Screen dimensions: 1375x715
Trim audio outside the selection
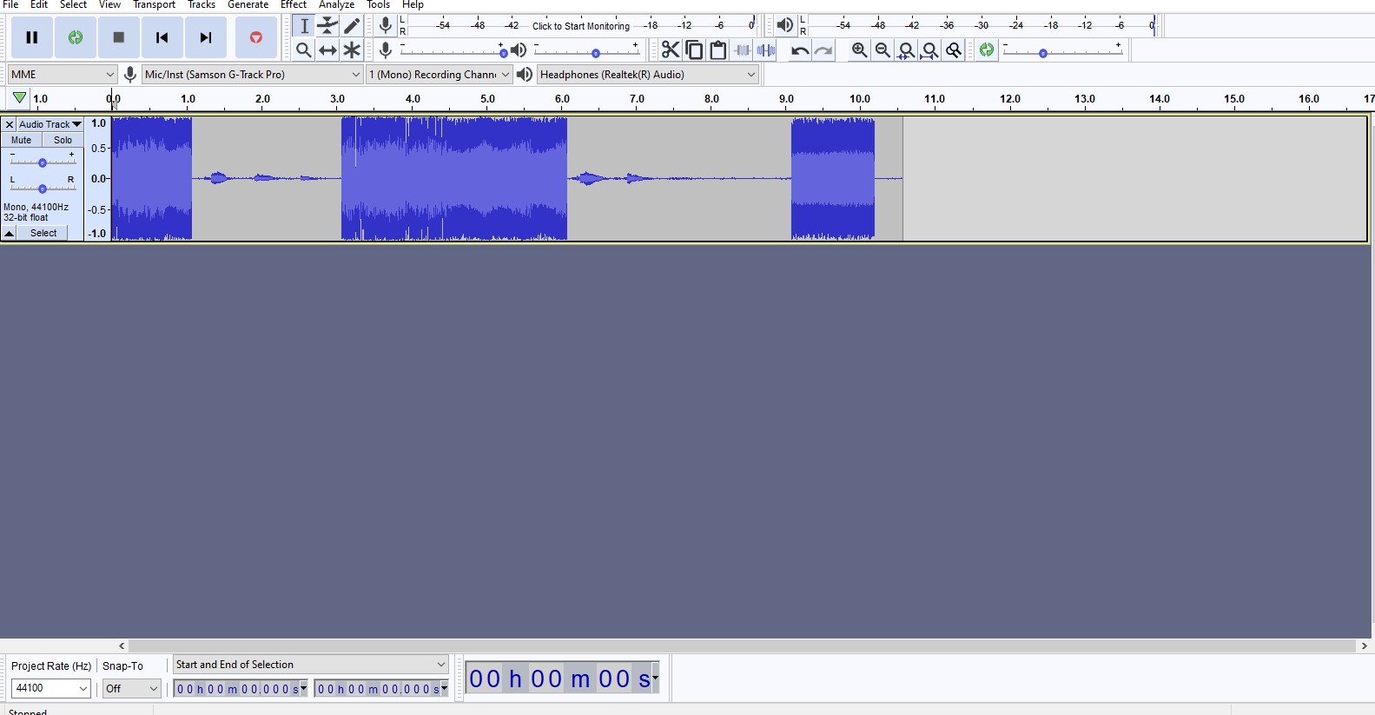(x=743, y=50)
